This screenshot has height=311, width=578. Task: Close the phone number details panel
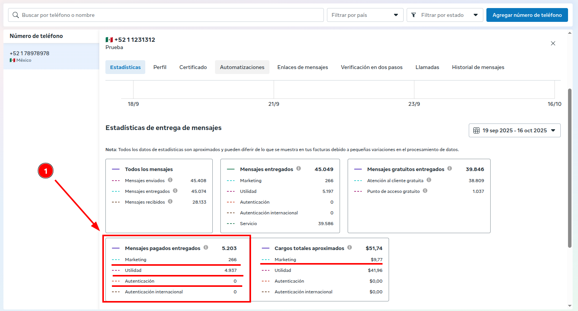point(553,43)
